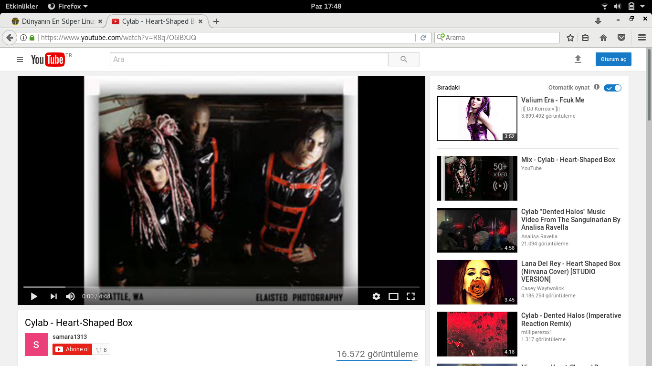
Task: Open the red Imperative Reaction Remix thumbnail
Action: pos(477,334)
